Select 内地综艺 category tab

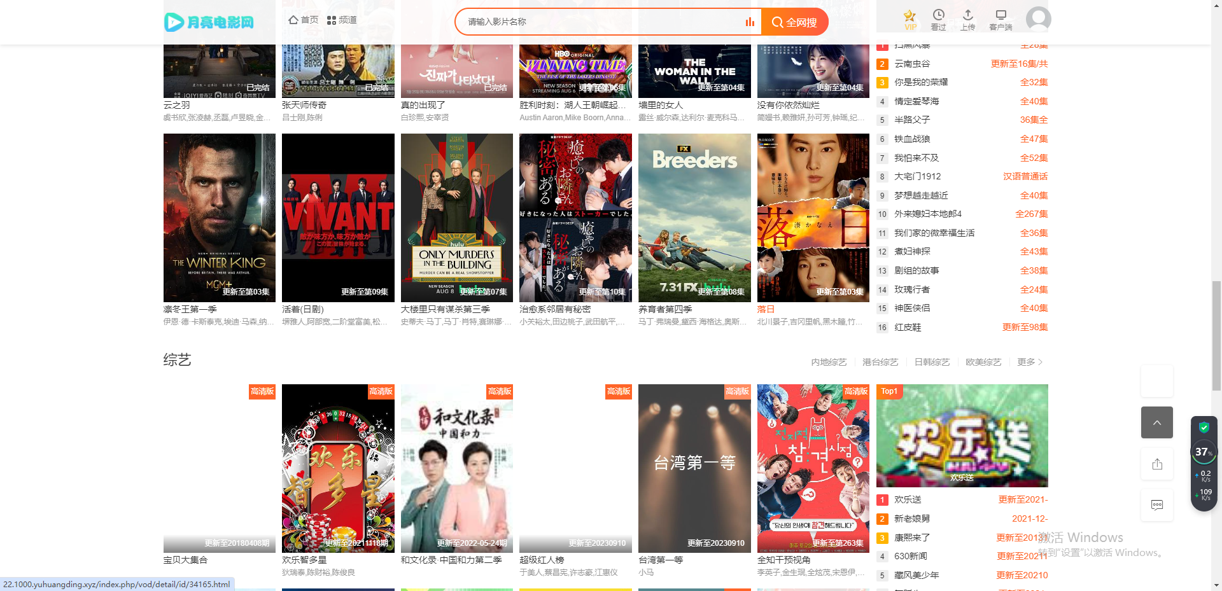click(829, 362)
